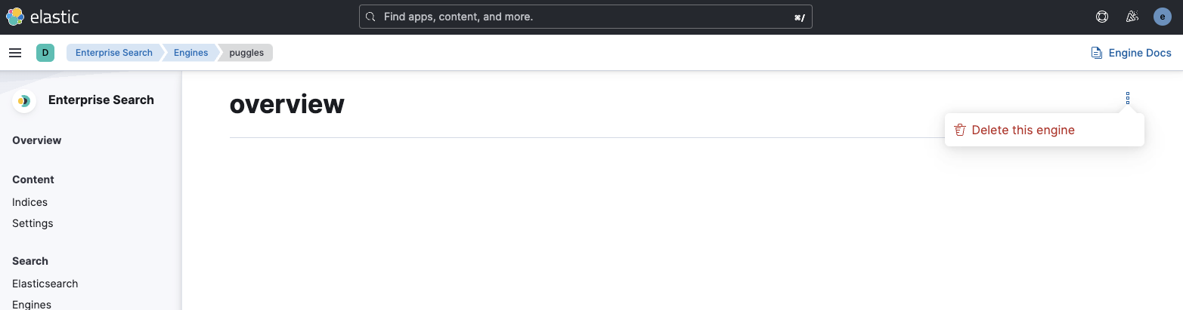Click the Elastic logo icon
1183x310 pixels.
pos(15,17)
